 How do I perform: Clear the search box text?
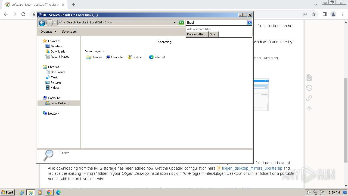pos(249,23)
